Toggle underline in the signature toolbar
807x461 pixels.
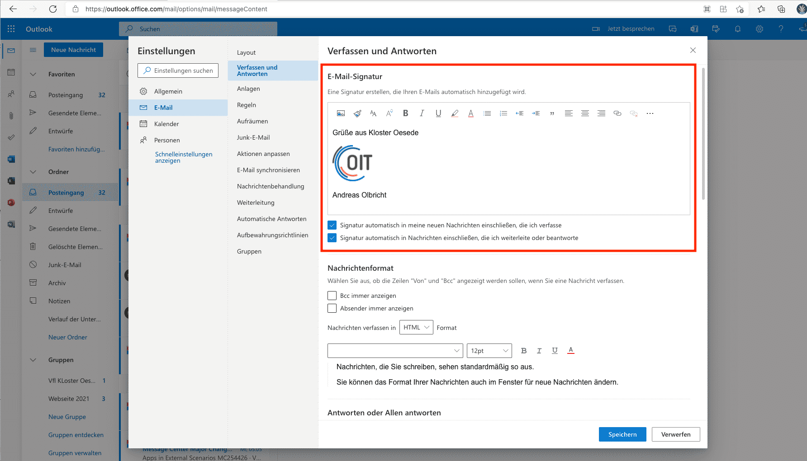pyautogui.click(x=438, y=113)
